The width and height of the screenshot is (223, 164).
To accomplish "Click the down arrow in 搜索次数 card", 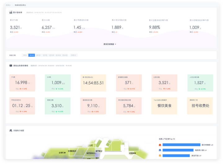I will click(x=56, y=112).
